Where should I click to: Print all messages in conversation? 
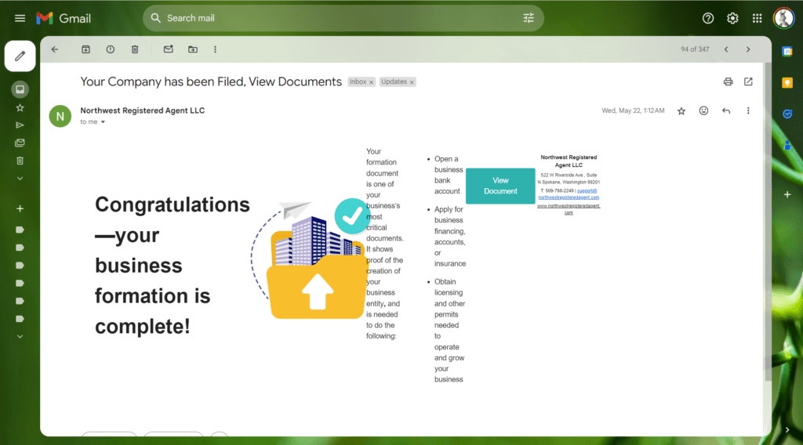click(728, 81)
